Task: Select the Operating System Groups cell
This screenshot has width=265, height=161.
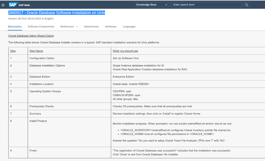Action: [69, 95]
